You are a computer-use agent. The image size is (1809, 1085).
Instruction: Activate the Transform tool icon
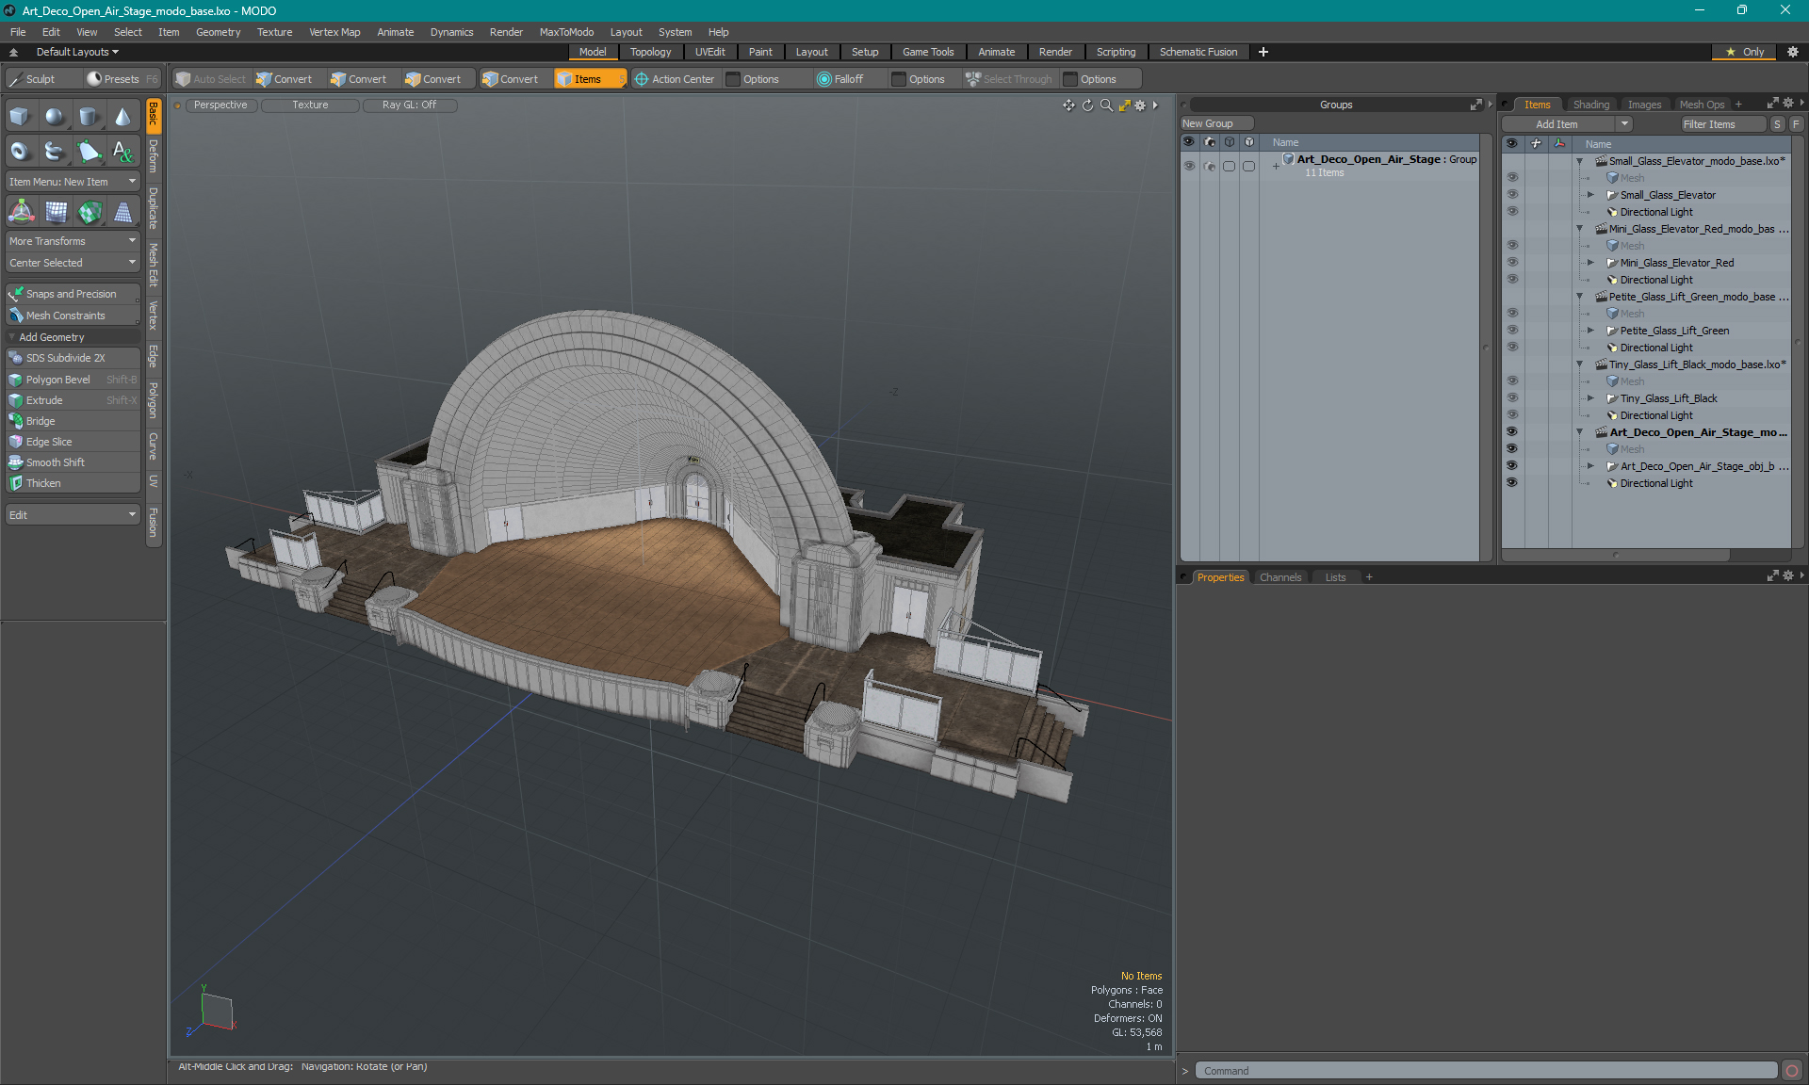21,212
